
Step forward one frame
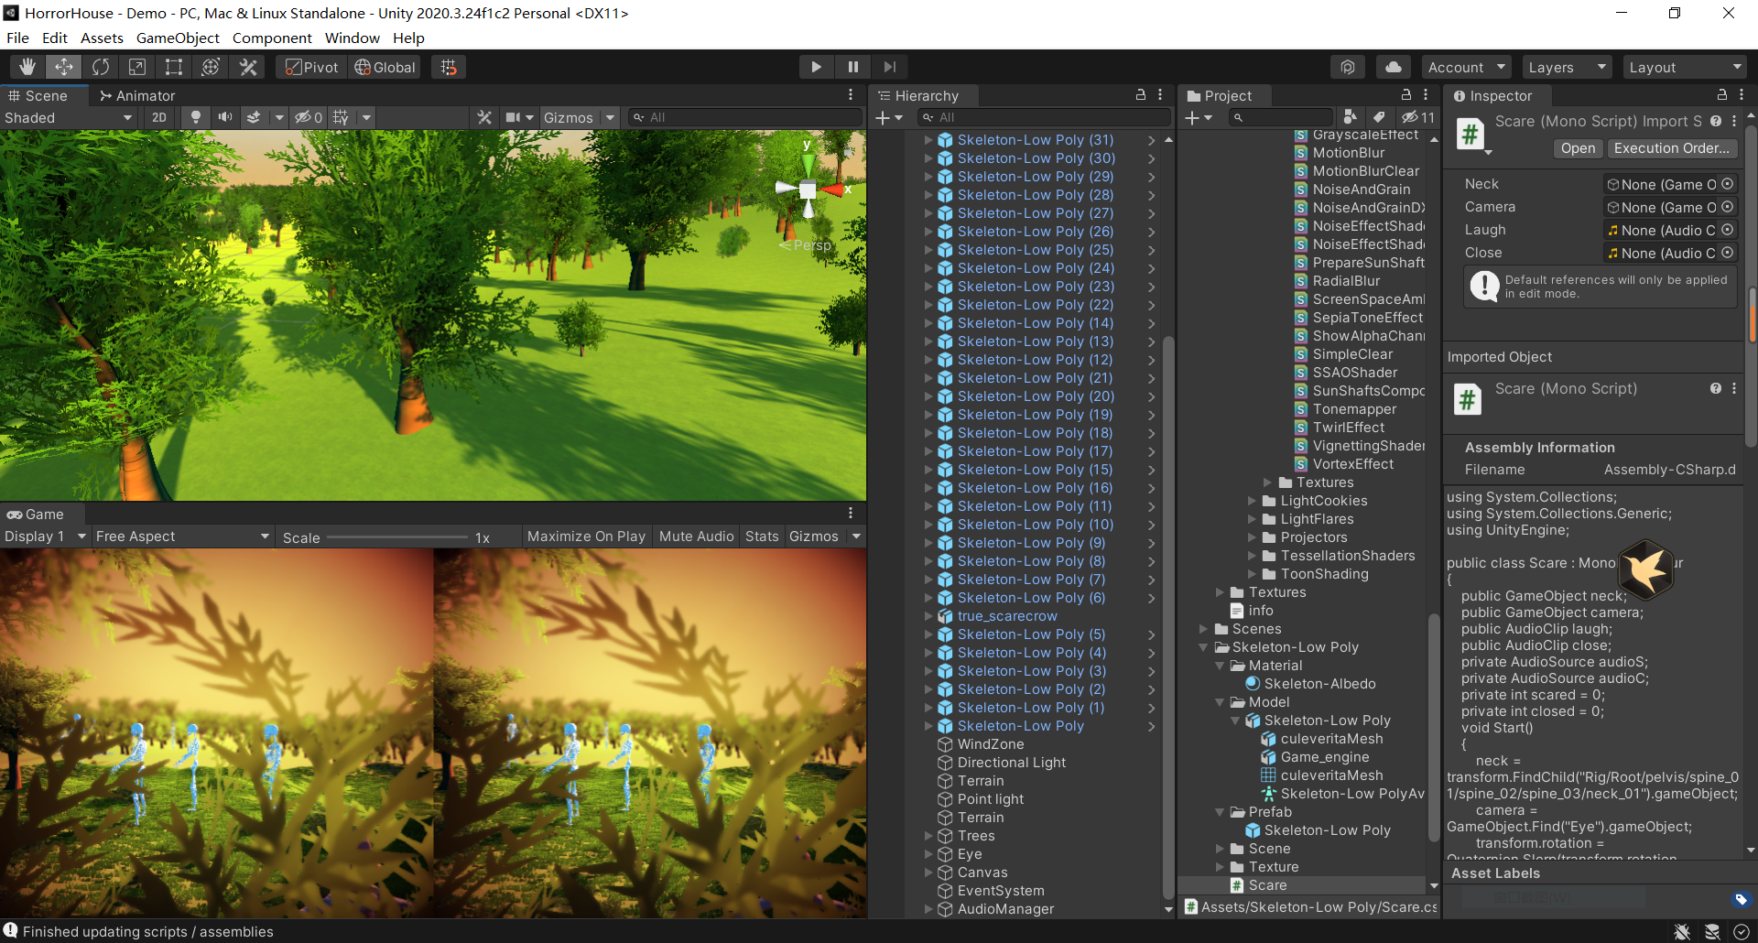[889, 67]
